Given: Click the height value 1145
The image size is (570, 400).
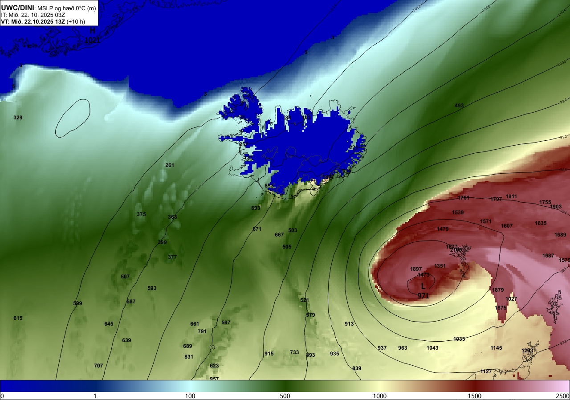Looking at the screenshot, I should 496,348.
